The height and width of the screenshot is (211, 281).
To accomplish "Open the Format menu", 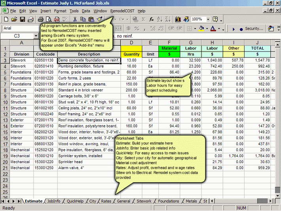I will pyautogui.click(x=60, y=11).
